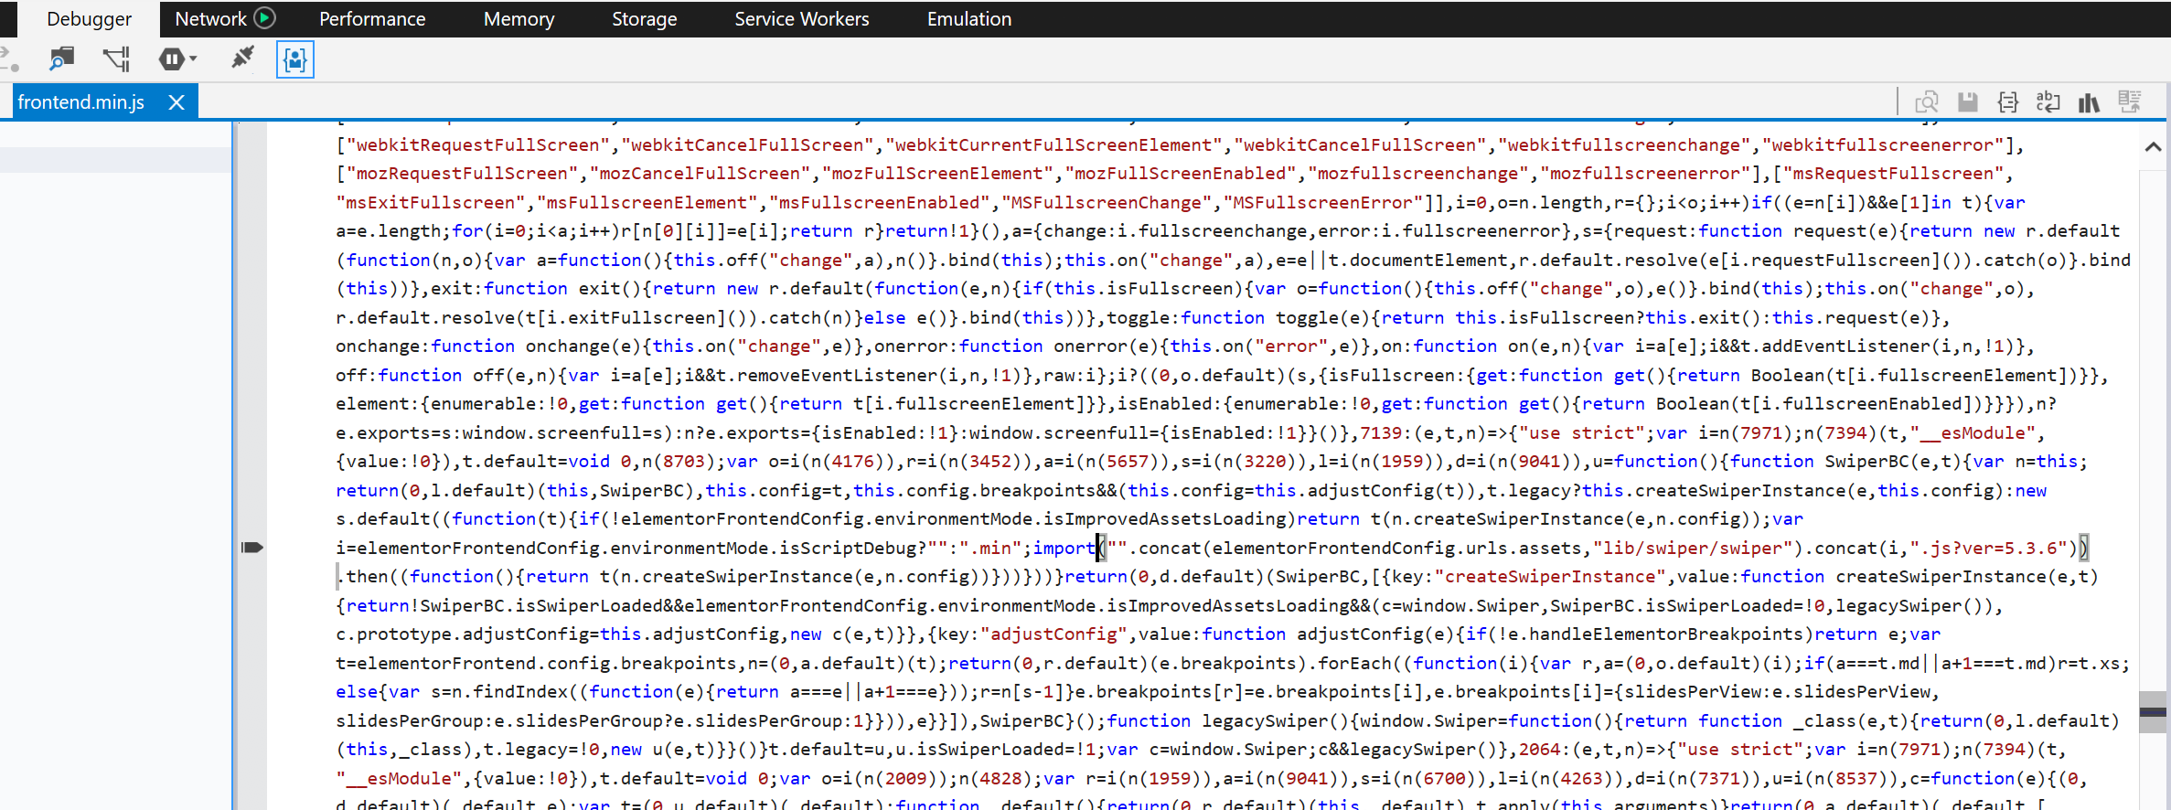Viewport: 2171px width, 810px height.
Task: Open the Storage tab
Action: pyautogui.click(x=644, y=18)
